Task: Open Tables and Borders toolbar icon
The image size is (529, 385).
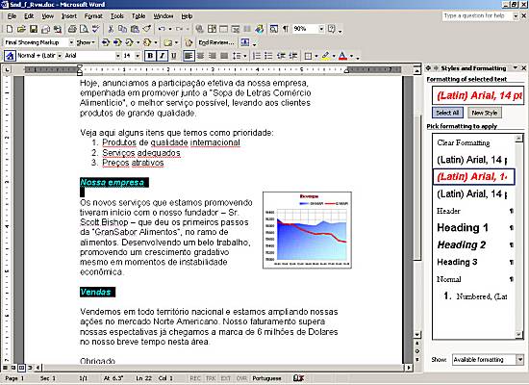Action: pyautogui.click(x=212, y=29)
